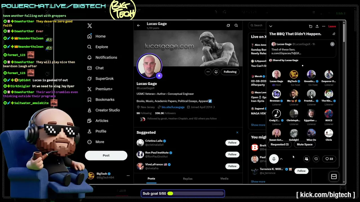Open Premium+ page
The image size is (360, 202).
pos(100,89)
